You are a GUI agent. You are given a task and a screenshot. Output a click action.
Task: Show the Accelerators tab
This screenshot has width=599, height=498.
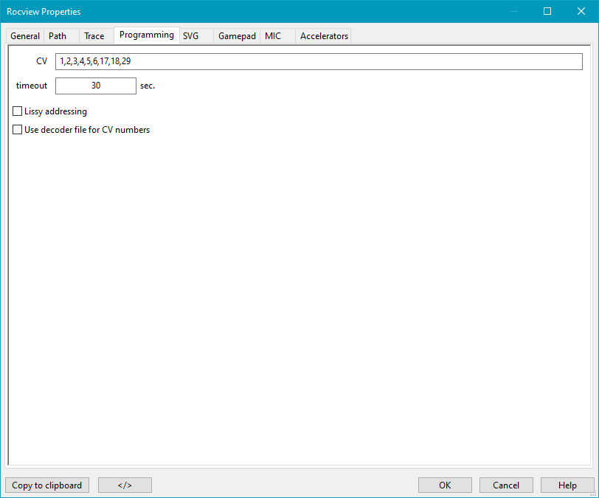[324, 36]
